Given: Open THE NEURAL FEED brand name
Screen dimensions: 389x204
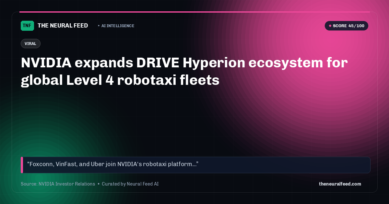Looking at the screenshot, I should (x=63, y=26).
